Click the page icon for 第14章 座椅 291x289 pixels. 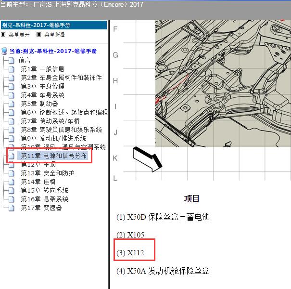pyautogui.click(x=12, y=182)
